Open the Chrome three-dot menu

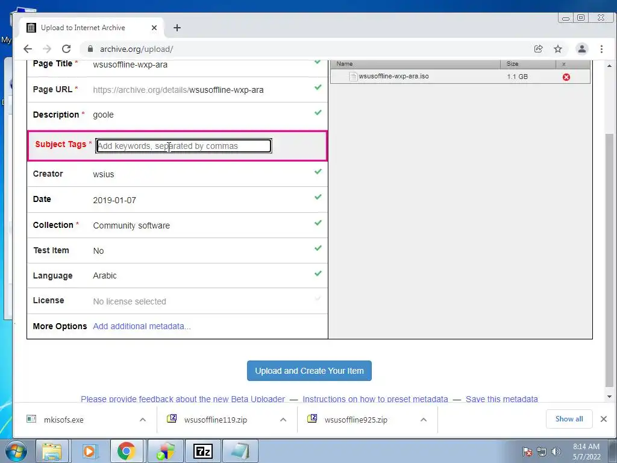601,49
